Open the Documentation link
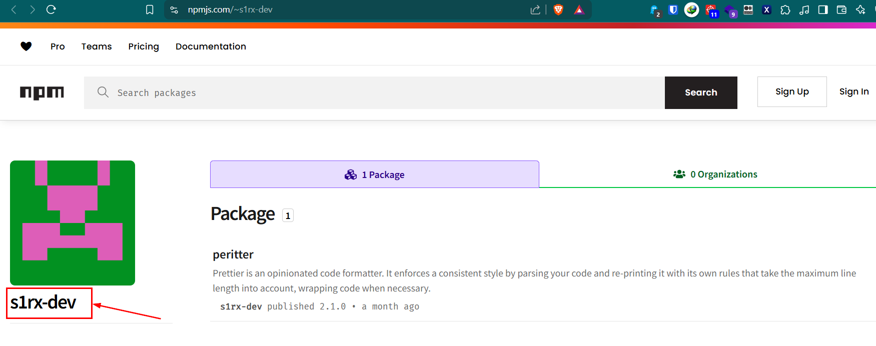Image resolution: width=876 pixels, height=346 pixels. click(211, 46)
